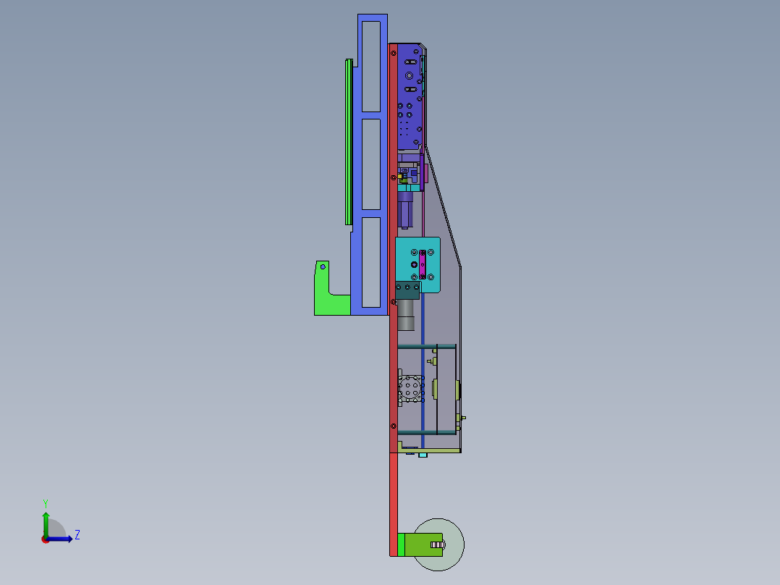
Task: Select the olive base plate at the enclosure bottom
Action: pyautogui.click(x=429, y=450)
